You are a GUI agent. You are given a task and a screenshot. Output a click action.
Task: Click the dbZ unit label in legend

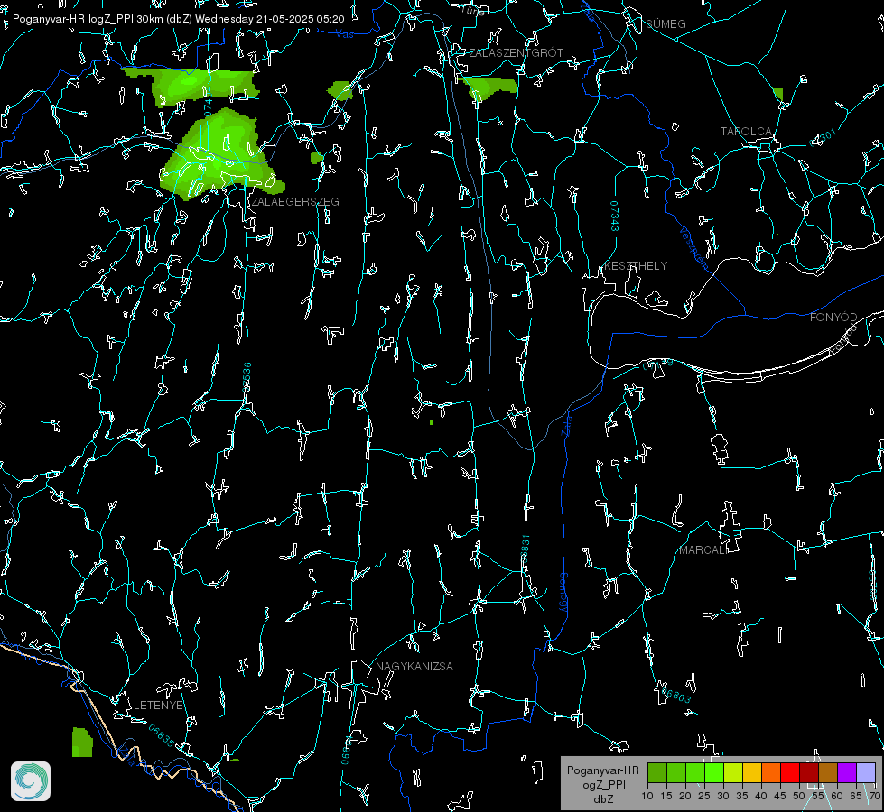click(x=602, y=799)
